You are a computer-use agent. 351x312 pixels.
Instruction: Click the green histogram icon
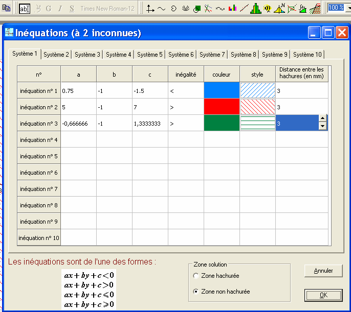coord(256,8)
